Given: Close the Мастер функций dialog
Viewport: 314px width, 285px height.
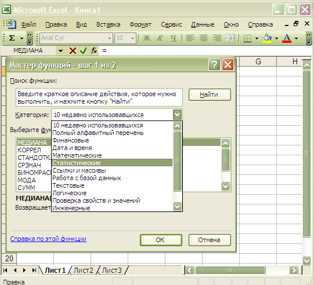Looking at the screenshot, I should pos(228,65).
